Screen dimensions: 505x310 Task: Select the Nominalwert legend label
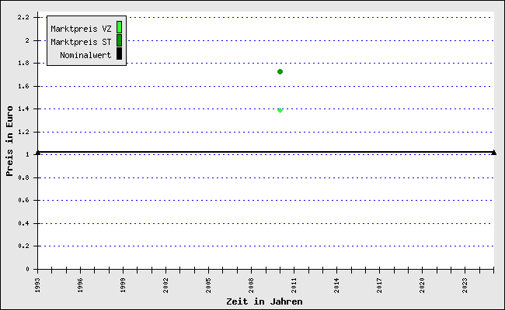[x=85, y=55]
